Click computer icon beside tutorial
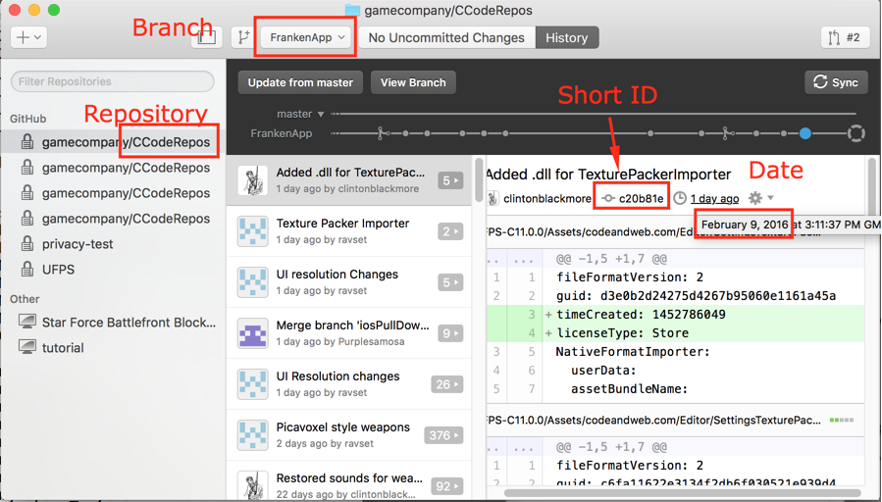882x502 pixels. click(27, 347)
